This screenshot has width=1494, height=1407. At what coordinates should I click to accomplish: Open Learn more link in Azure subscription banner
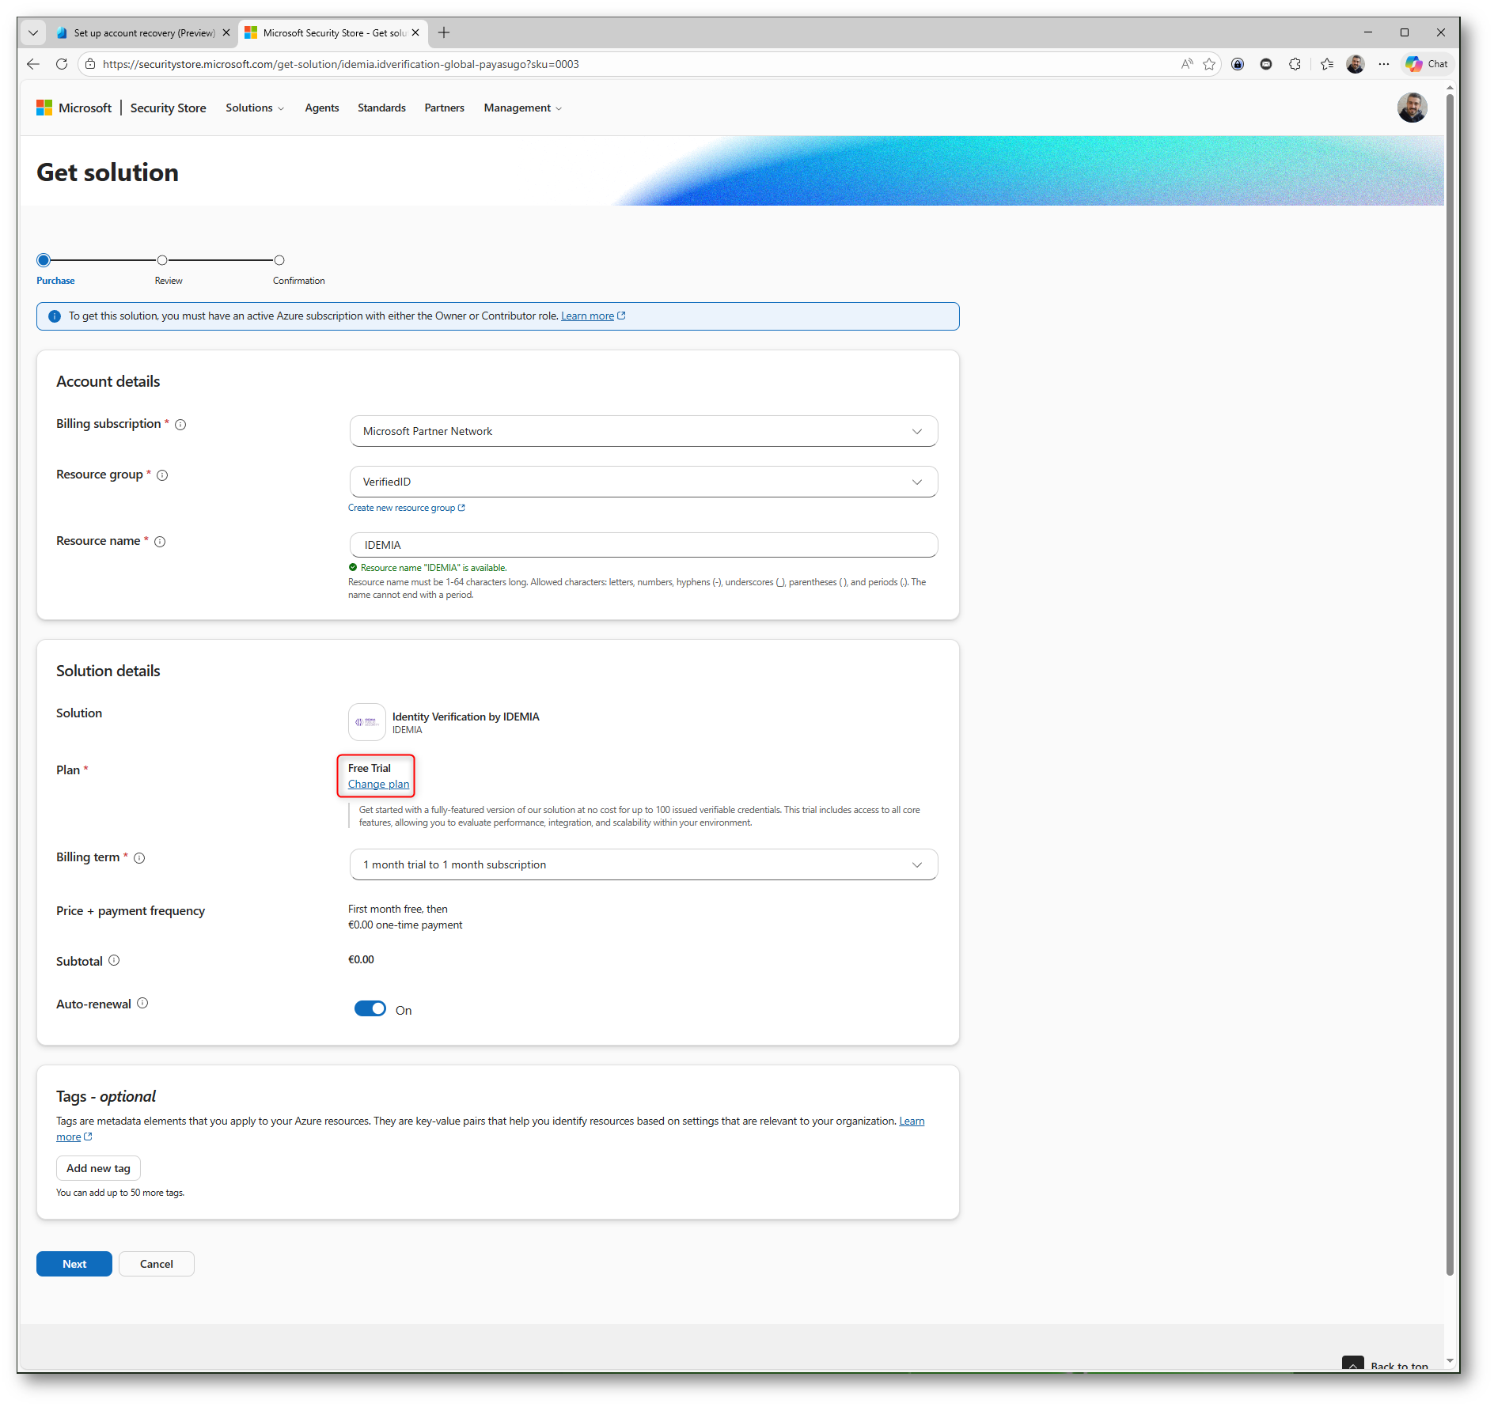(593, 316)
